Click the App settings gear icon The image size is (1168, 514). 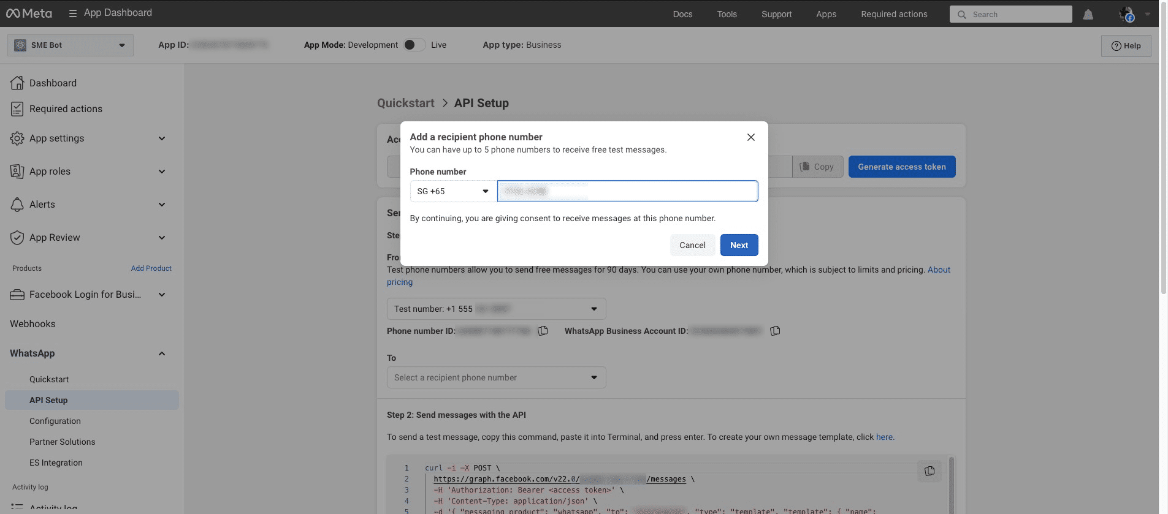17,138
